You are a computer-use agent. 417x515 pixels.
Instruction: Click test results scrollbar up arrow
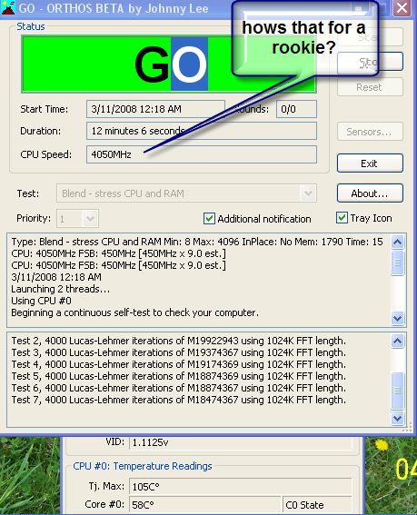pyautogui.click(x=397, y=341)
